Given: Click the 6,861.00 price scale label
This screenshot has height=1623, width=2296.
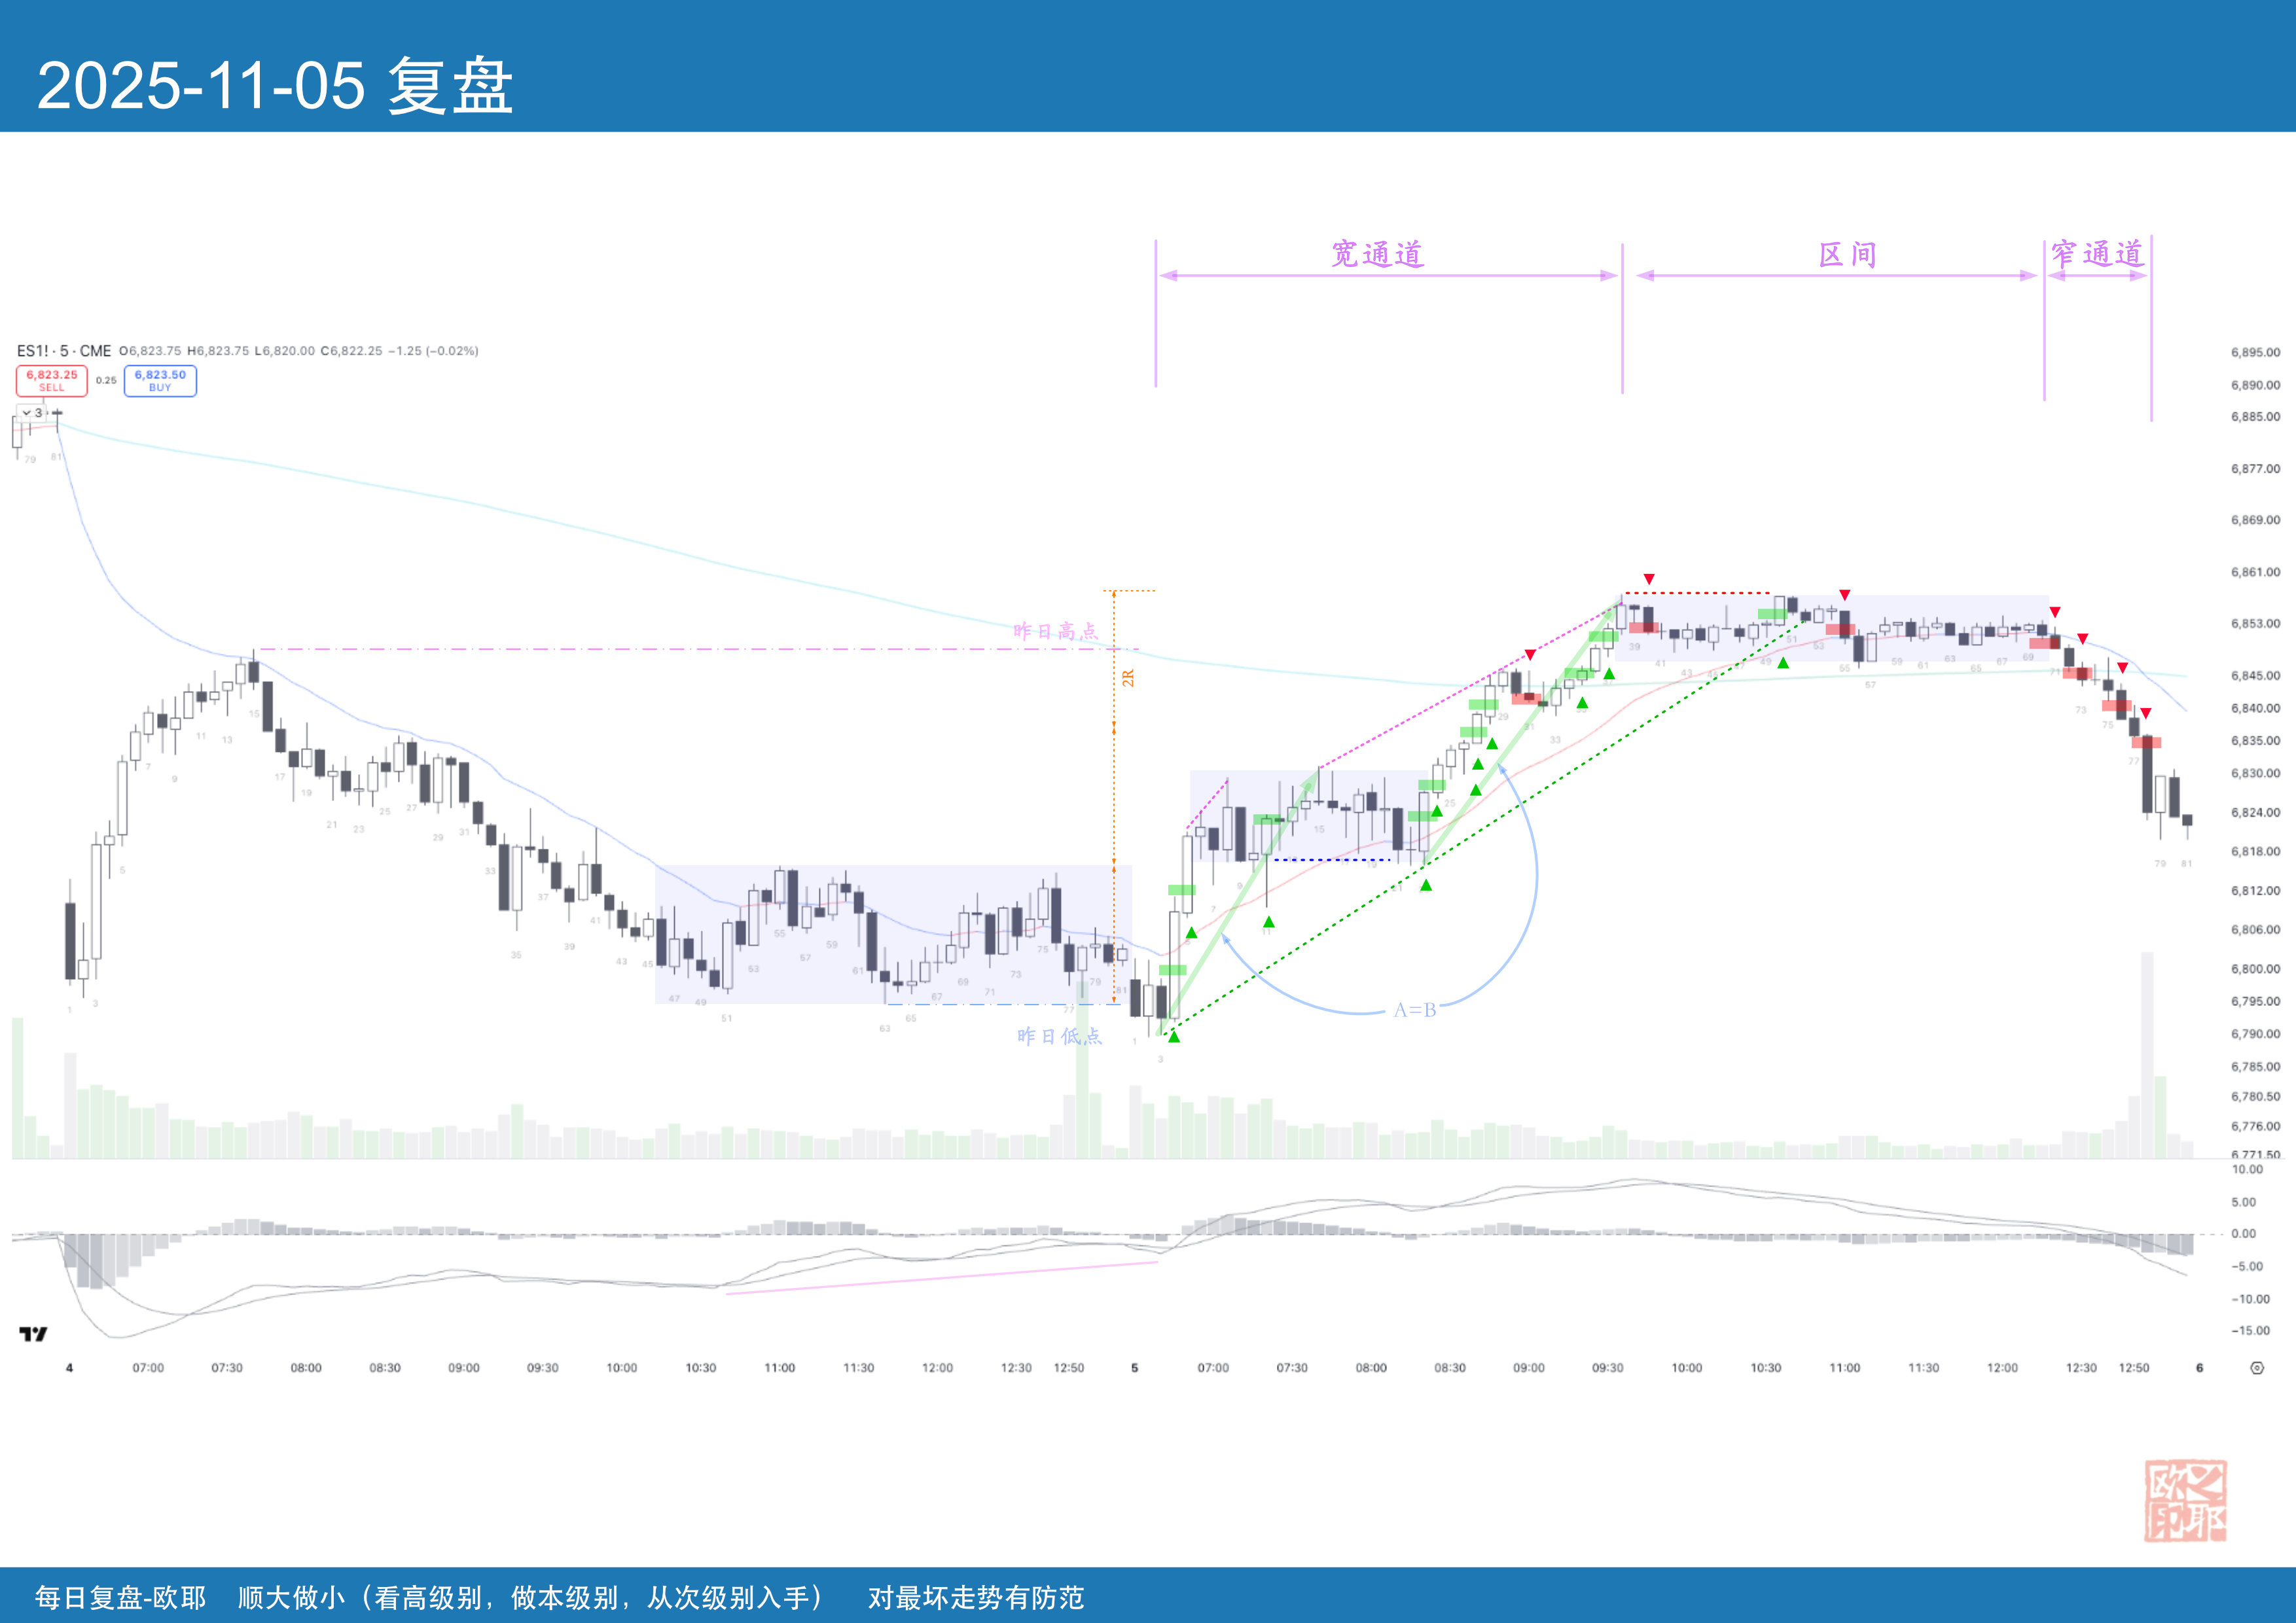Looking at the screenshot, I should 2255,572.
